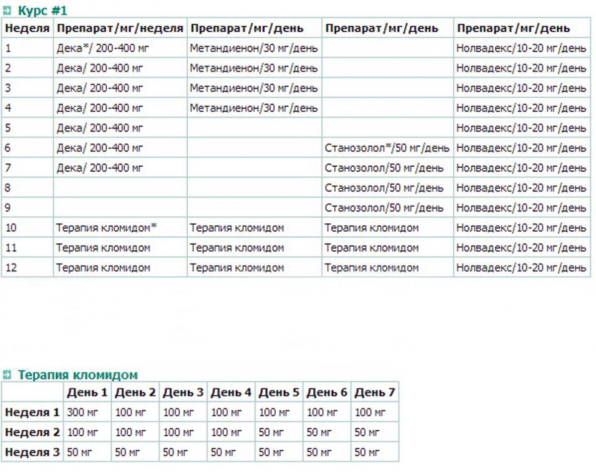Select the День 1 column header
The width and height of the screenshot is (596, 472).
(x=87, y=393)
